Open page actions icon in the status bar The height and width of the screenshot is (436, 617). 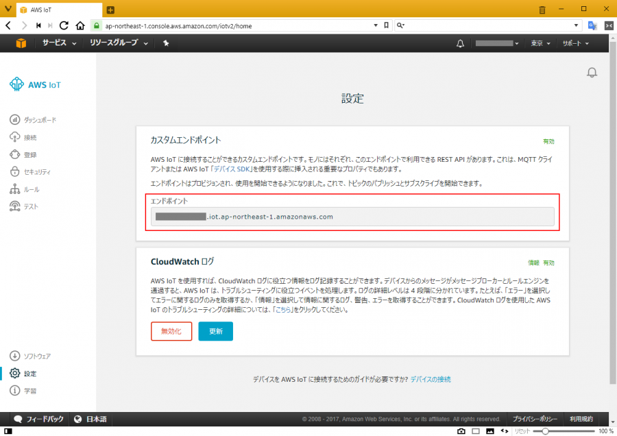pyautogui.click(x=505, y=431)
